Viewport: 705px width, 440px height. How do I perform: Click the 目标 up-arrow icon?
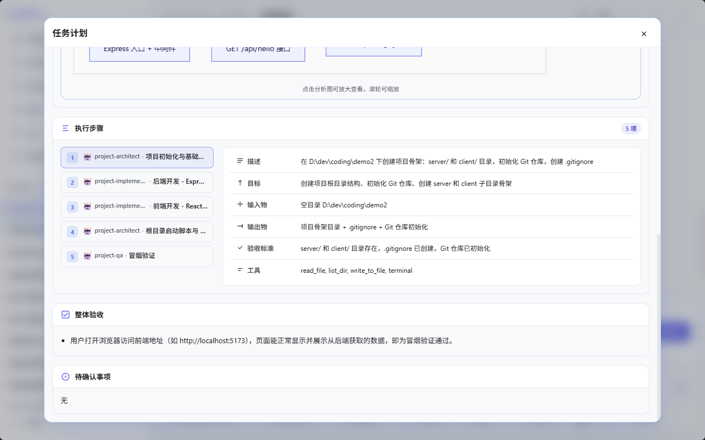click(240, 183)
